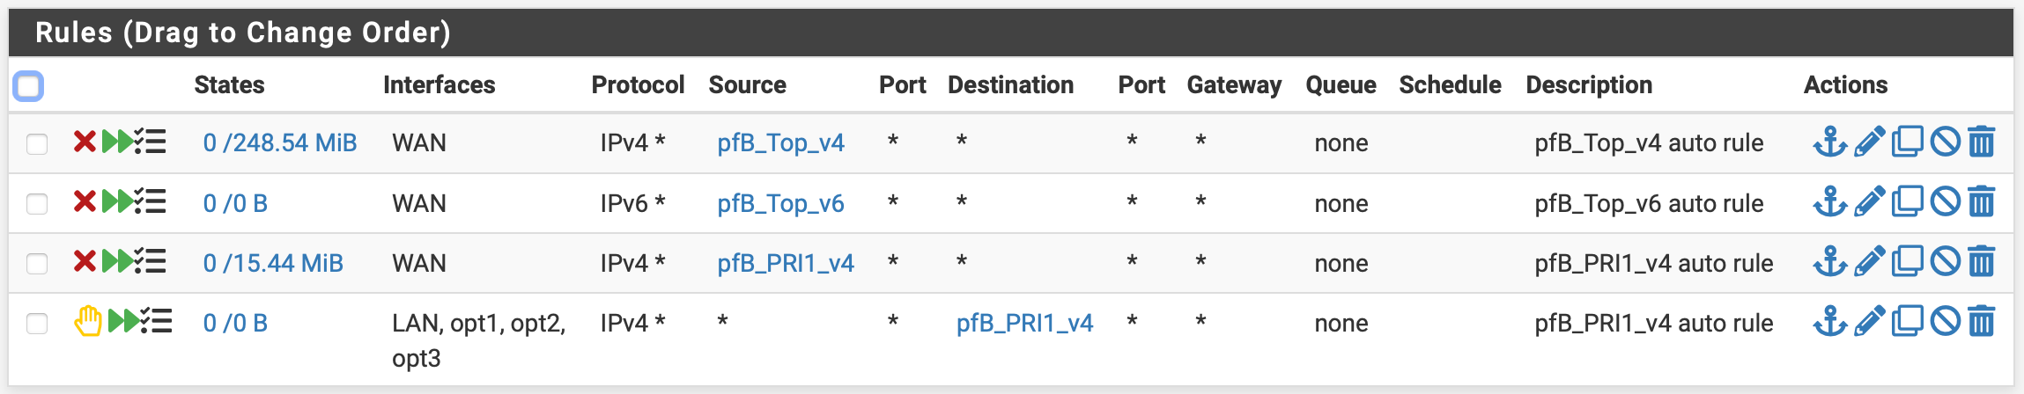The width and height of the screenshot is (2024, 394).
Task: Click anchor icon for pfB_Top_v4 rule
Action: click(1829, 142)
